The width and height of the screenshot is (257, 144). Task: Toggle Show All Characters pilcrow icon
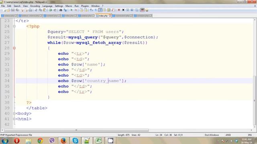coord(96,10)
